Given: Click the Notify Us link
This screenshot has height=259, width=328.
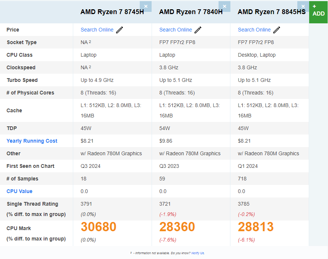Looking at the screenshot, I should coord(198,253).
